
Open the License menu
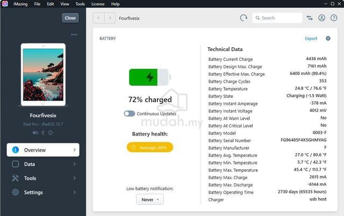(98, 4)
